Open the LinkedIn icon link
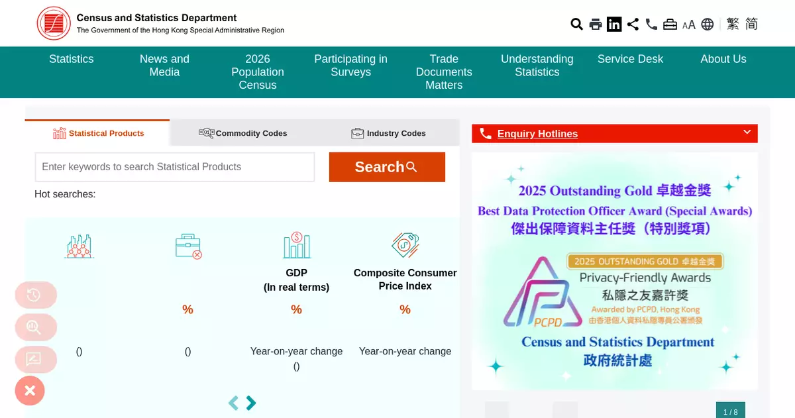 pyautogui.click(x=614, y=25)
